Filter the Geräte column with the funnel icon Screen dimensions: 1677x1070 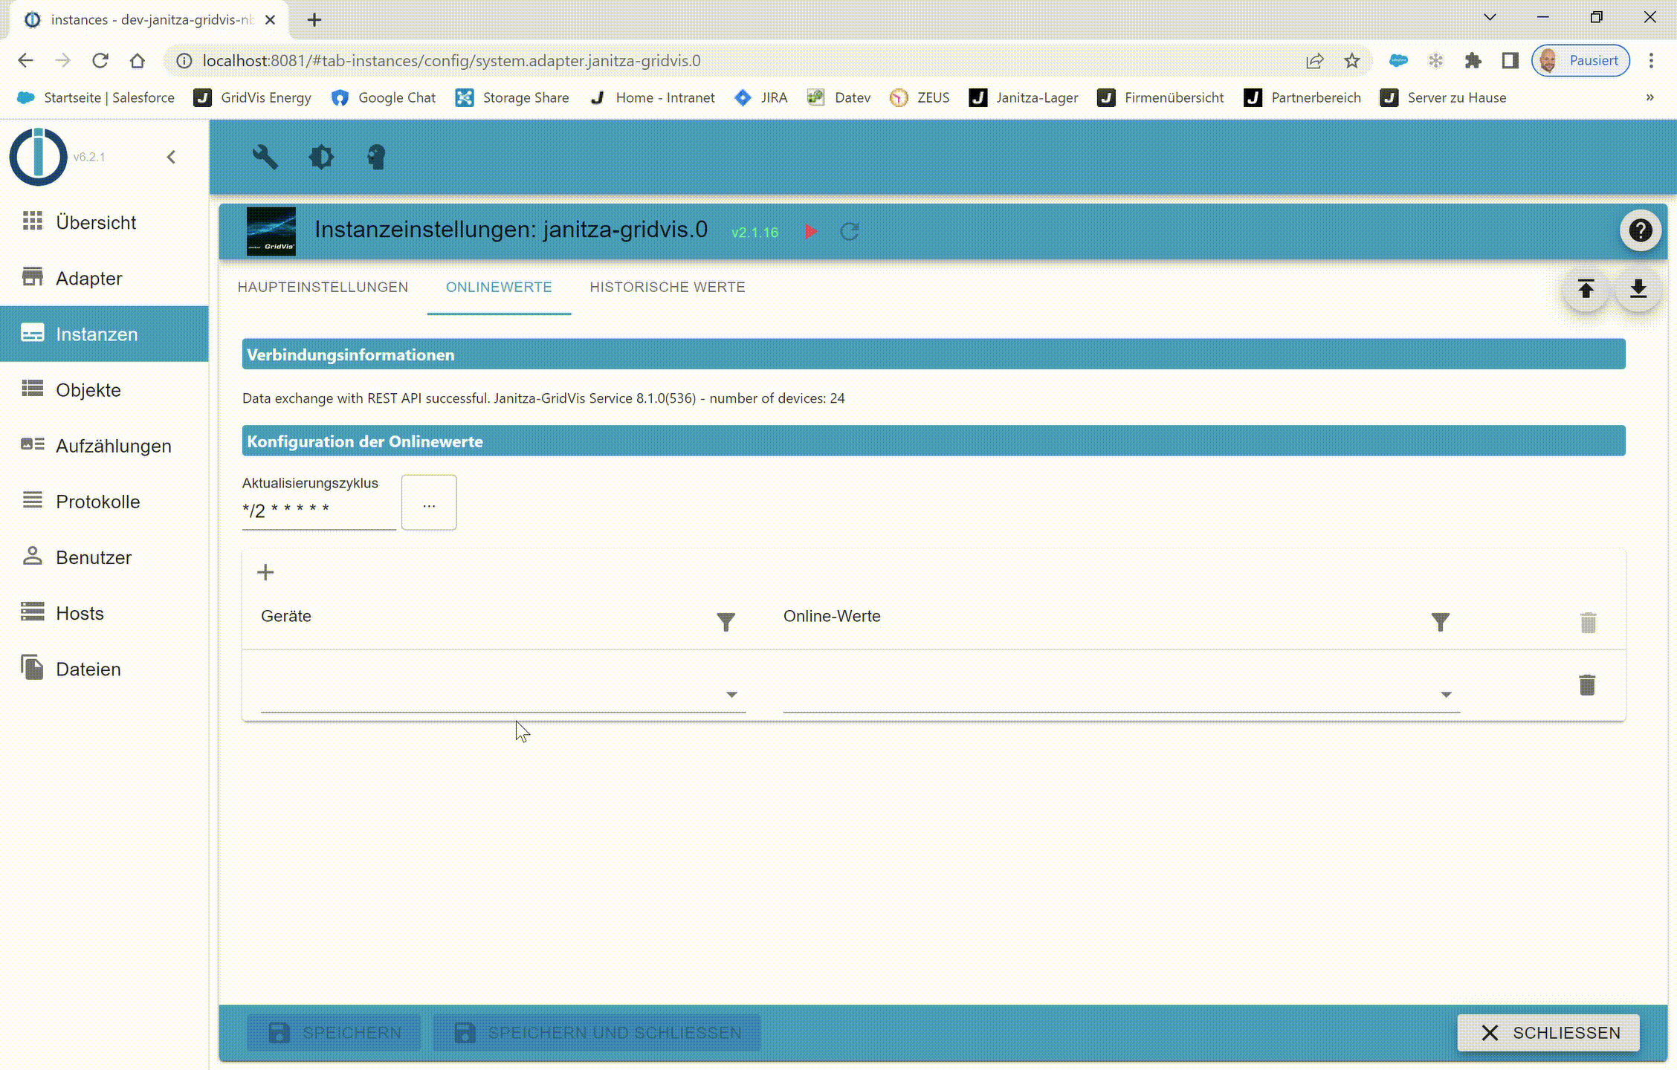pyautogui.click(x=726, y=621)
